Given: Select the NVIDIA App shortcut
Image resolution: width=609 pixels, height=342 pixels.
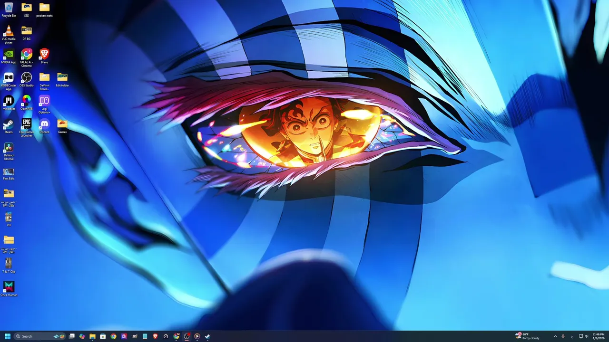Looking at the screenshot, I should 9,56.
